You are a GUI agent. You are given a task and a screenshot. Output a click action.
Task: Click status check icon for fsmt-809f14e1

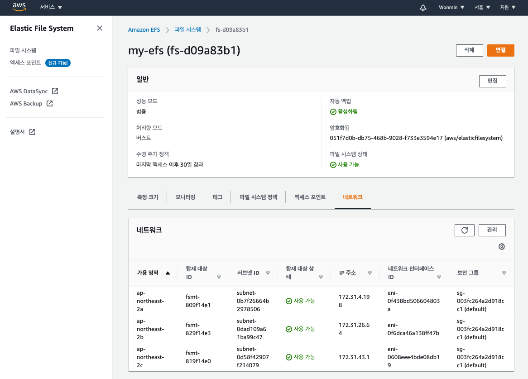point(288,301)
